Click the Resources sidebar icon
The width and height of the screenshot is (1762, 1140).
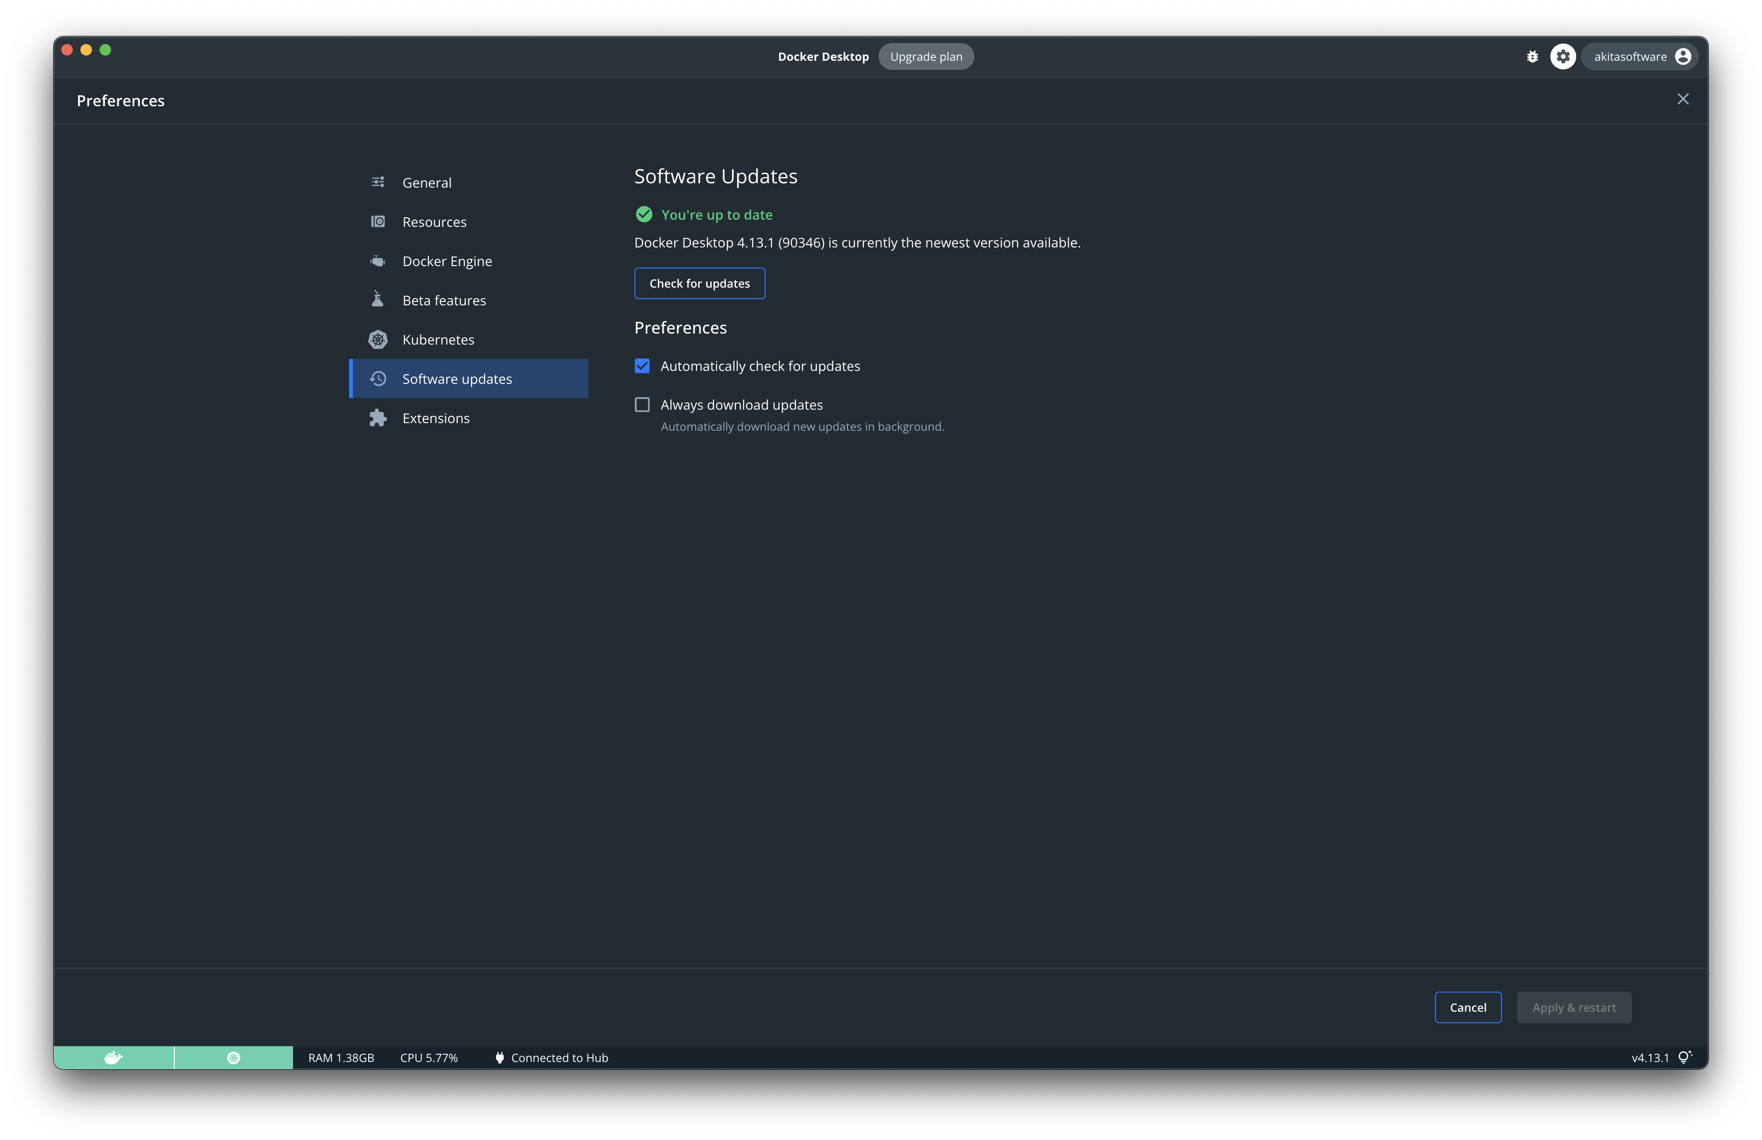[x=378, y=222]
